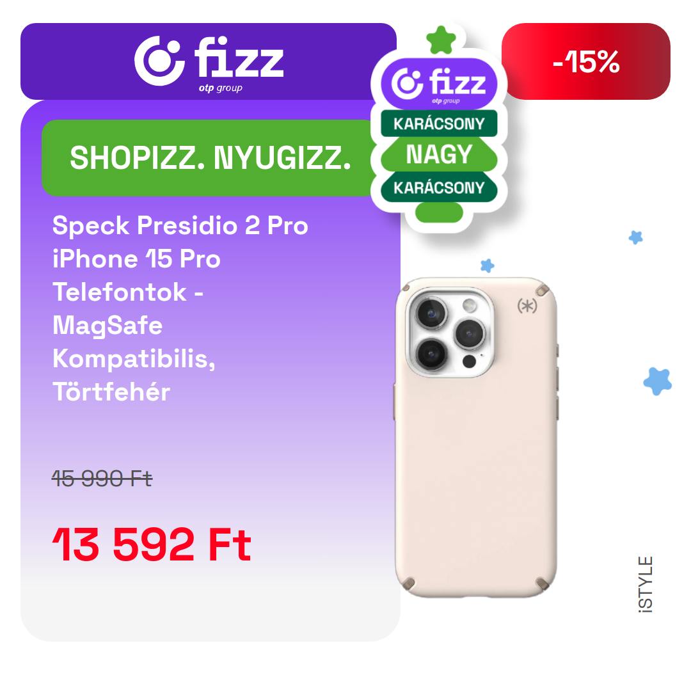Click the green tree trunk shape
The image size is (691, 691).
(439, 212)
